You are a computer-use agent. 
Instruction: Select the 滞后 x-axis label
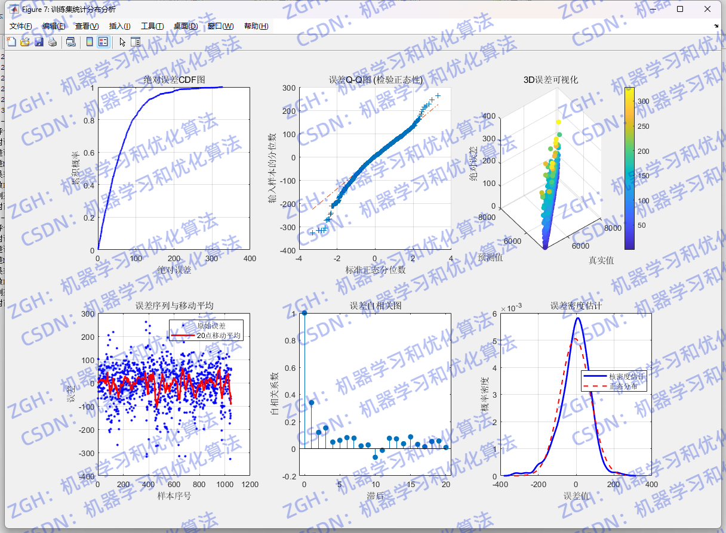point(376,496)
